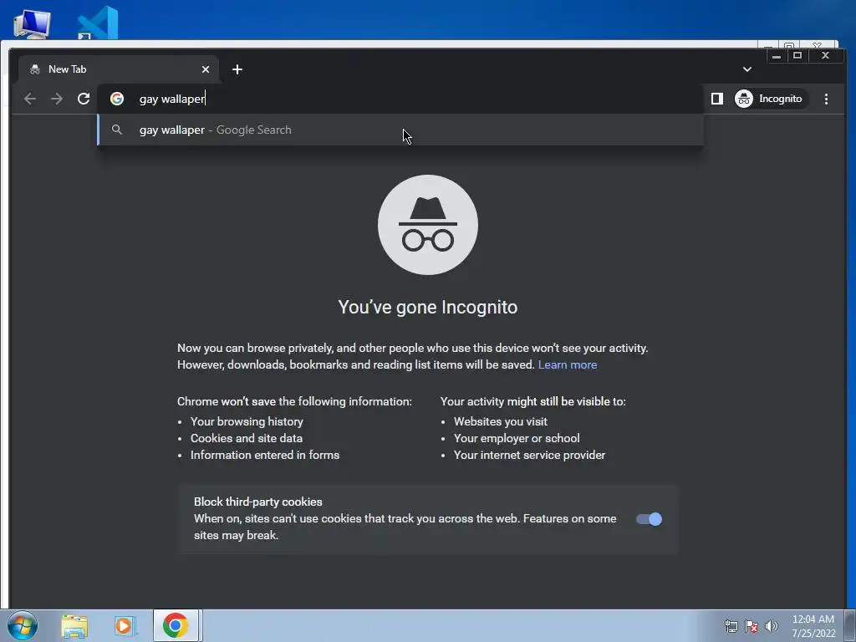Toggle Block third-party cookies switch
Image resolution: width=856 pixels, height=642 pixels.
[x=649, y=519]
